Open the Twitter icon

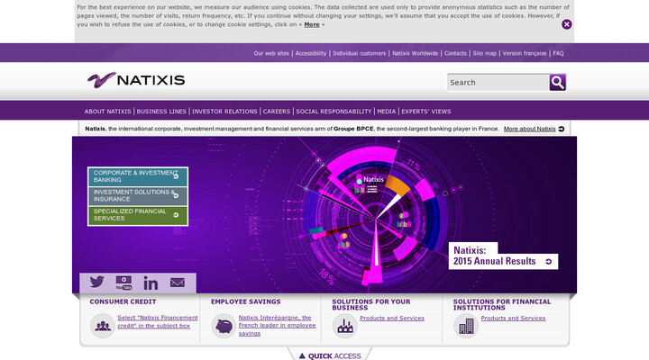coord(96,282)
